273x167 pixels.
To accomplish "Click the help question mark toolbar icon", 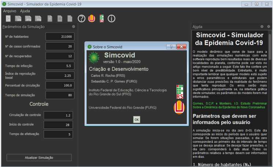I will [x=81, y=18].
